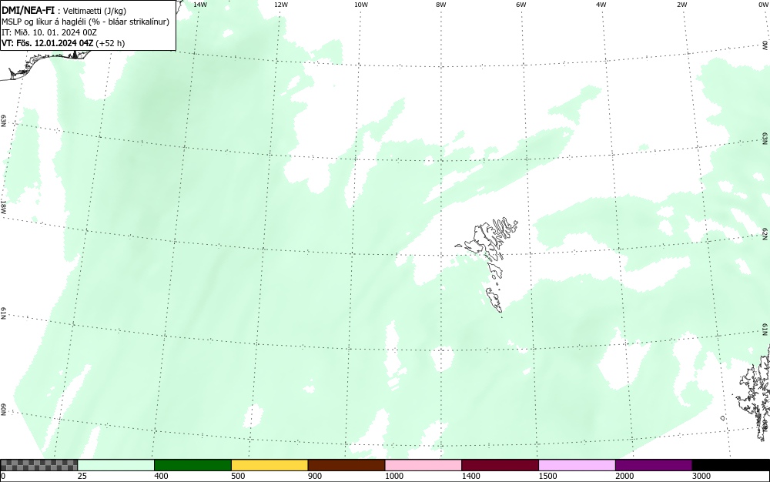Click the 12W longitude label

280,5
